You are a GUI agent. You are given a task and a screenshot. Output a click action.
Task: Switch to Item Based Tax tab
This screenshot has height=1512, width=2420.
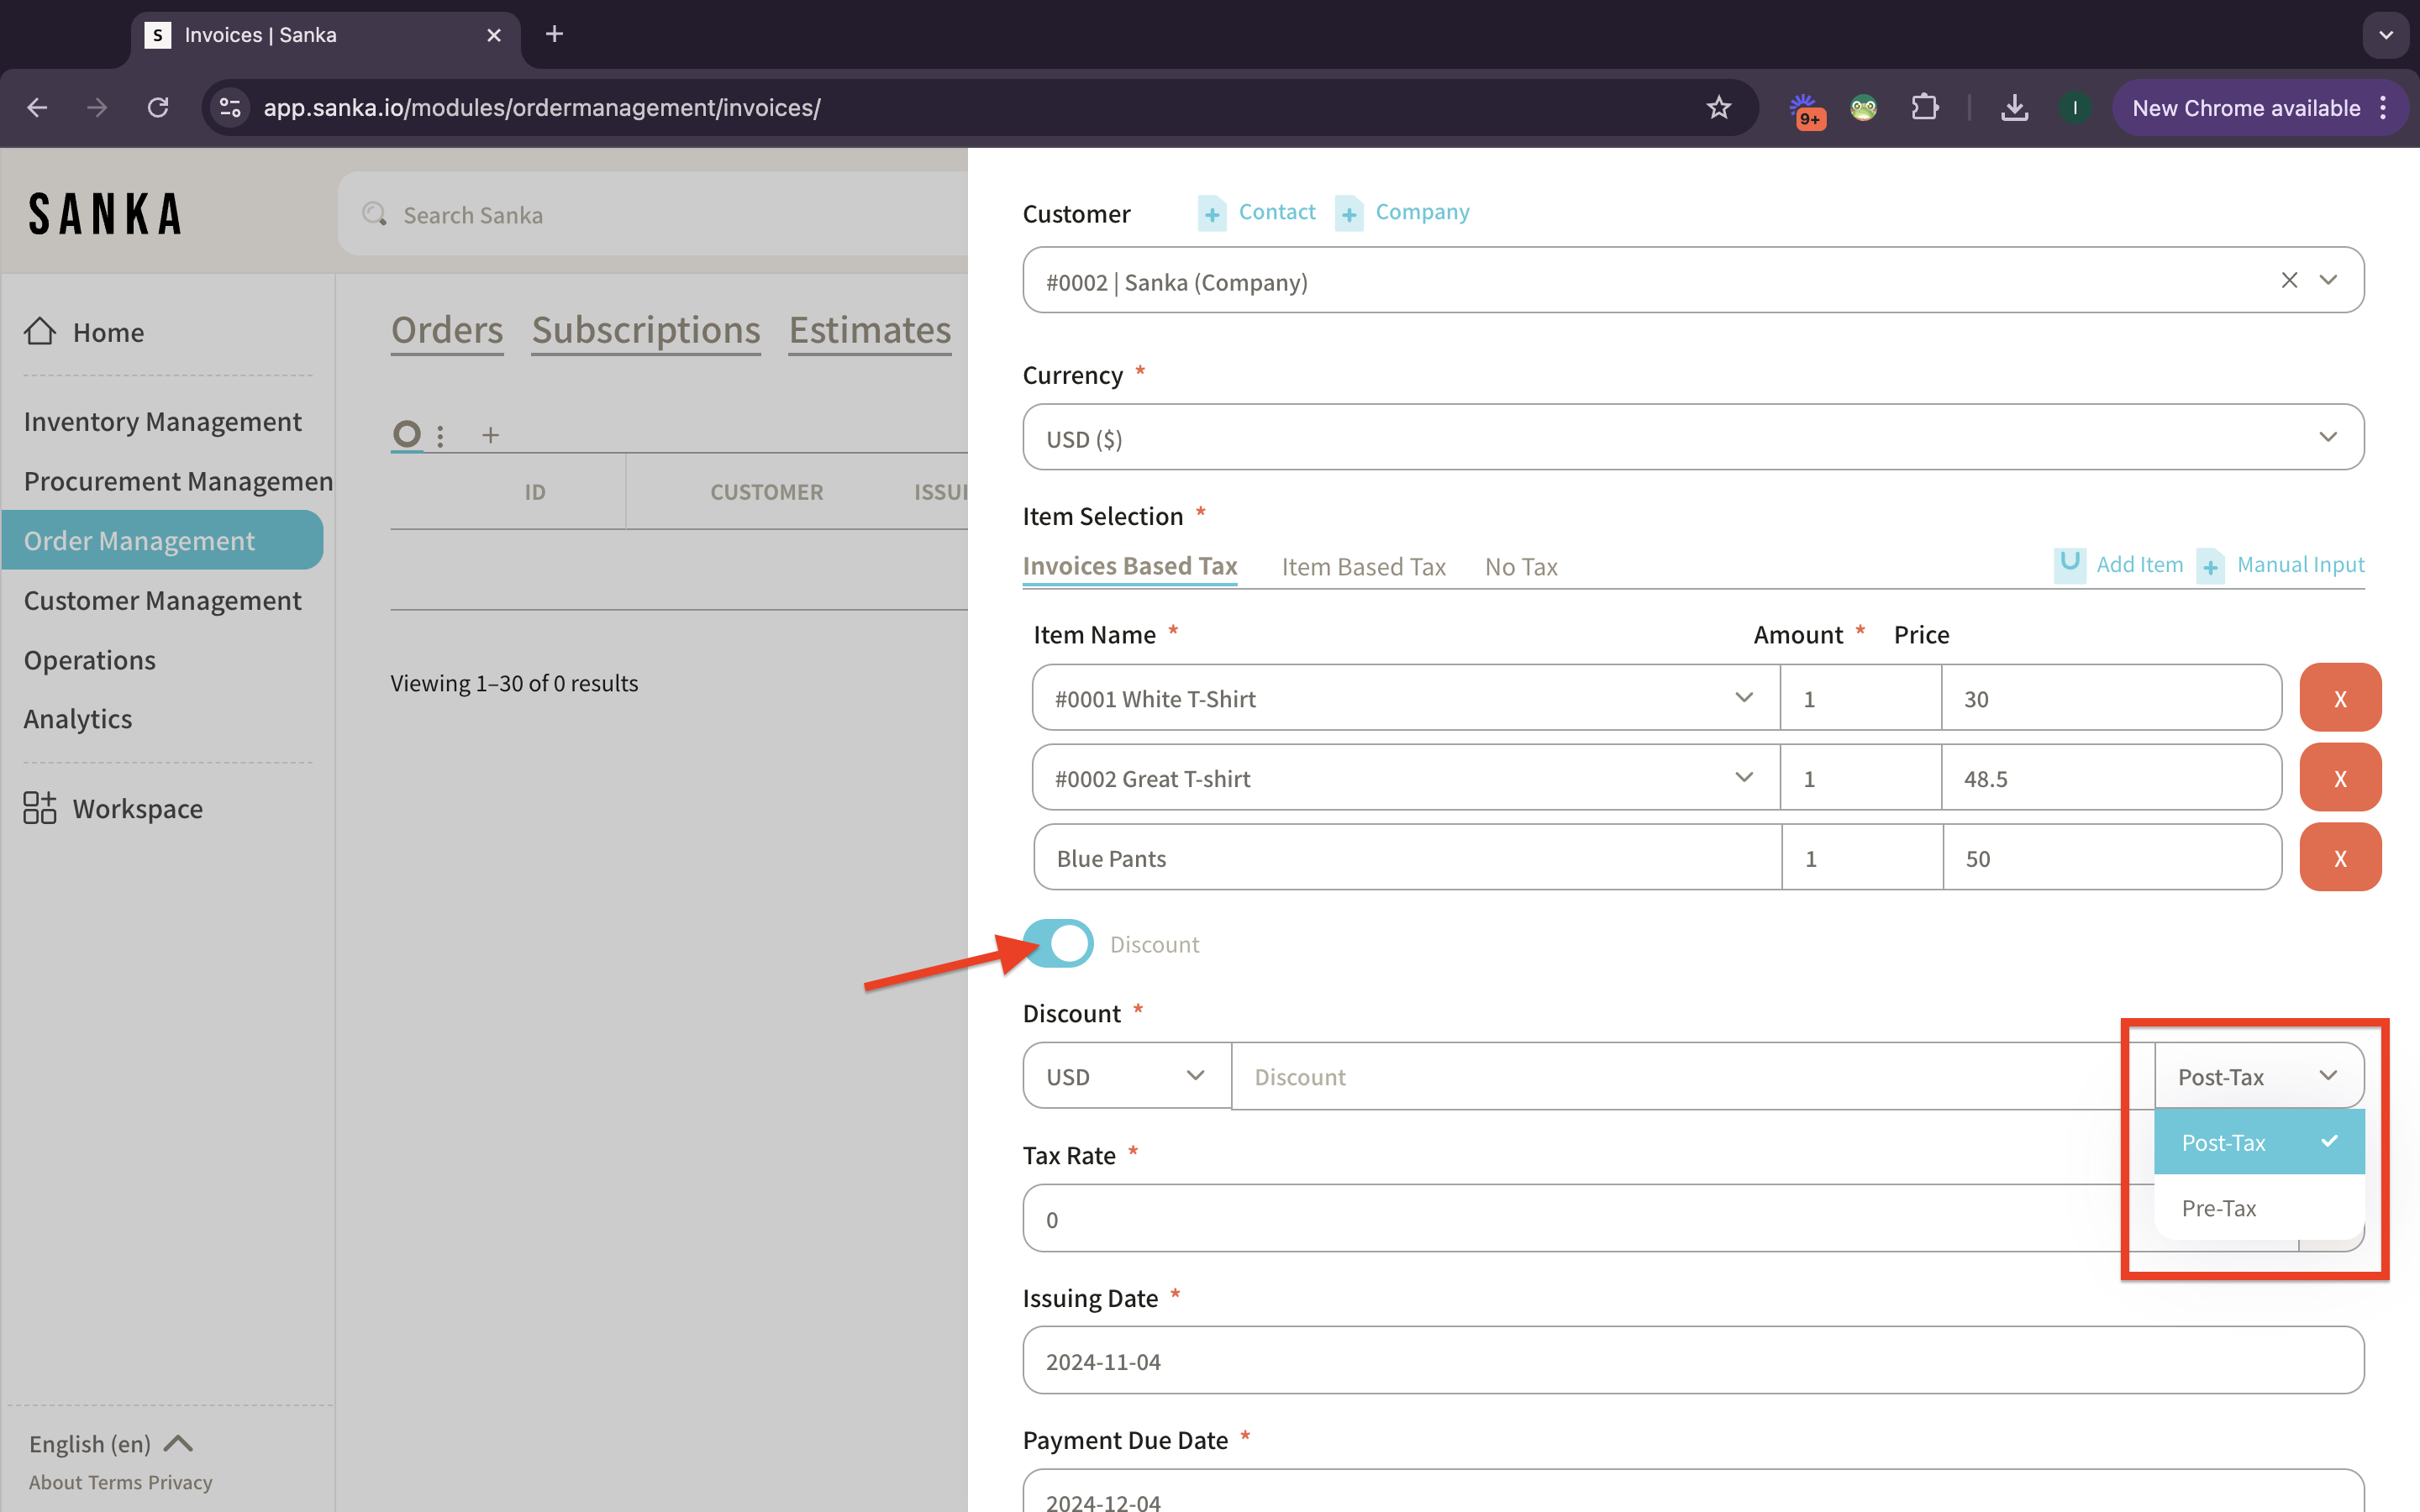coord(1363,567)
